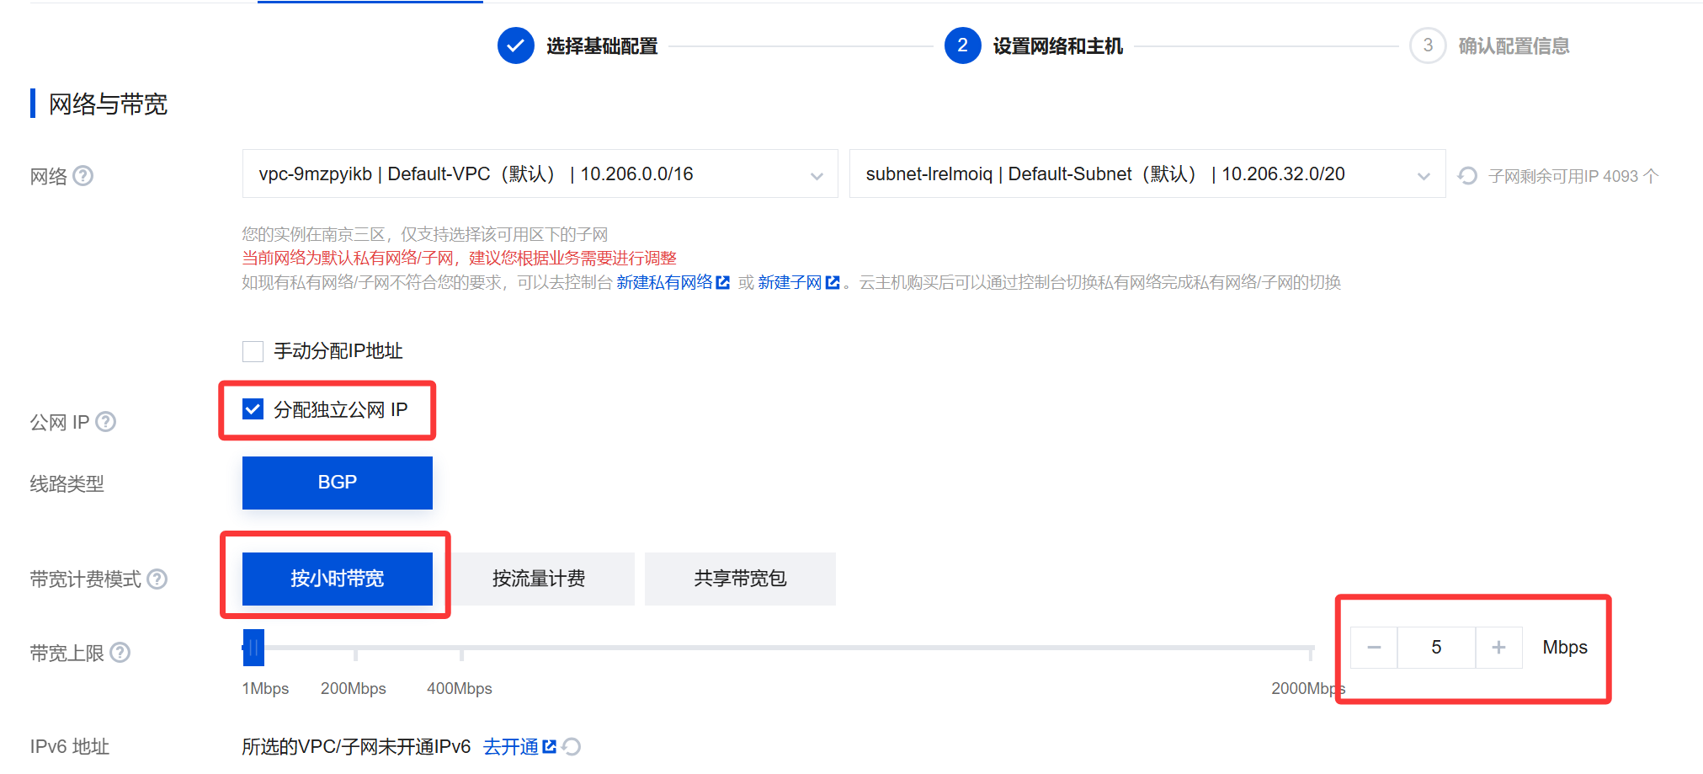Click the step 3 circle 确认配置信息
This screenshot has height=774, width=1703.
[x=1428, y=45]
